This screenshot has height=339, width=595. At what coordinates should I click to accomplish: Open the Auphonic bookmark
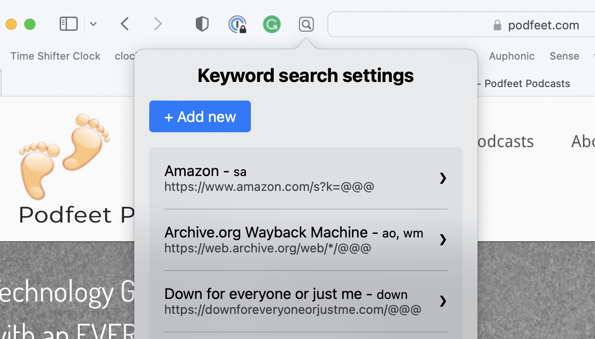(x=512, y=56)
